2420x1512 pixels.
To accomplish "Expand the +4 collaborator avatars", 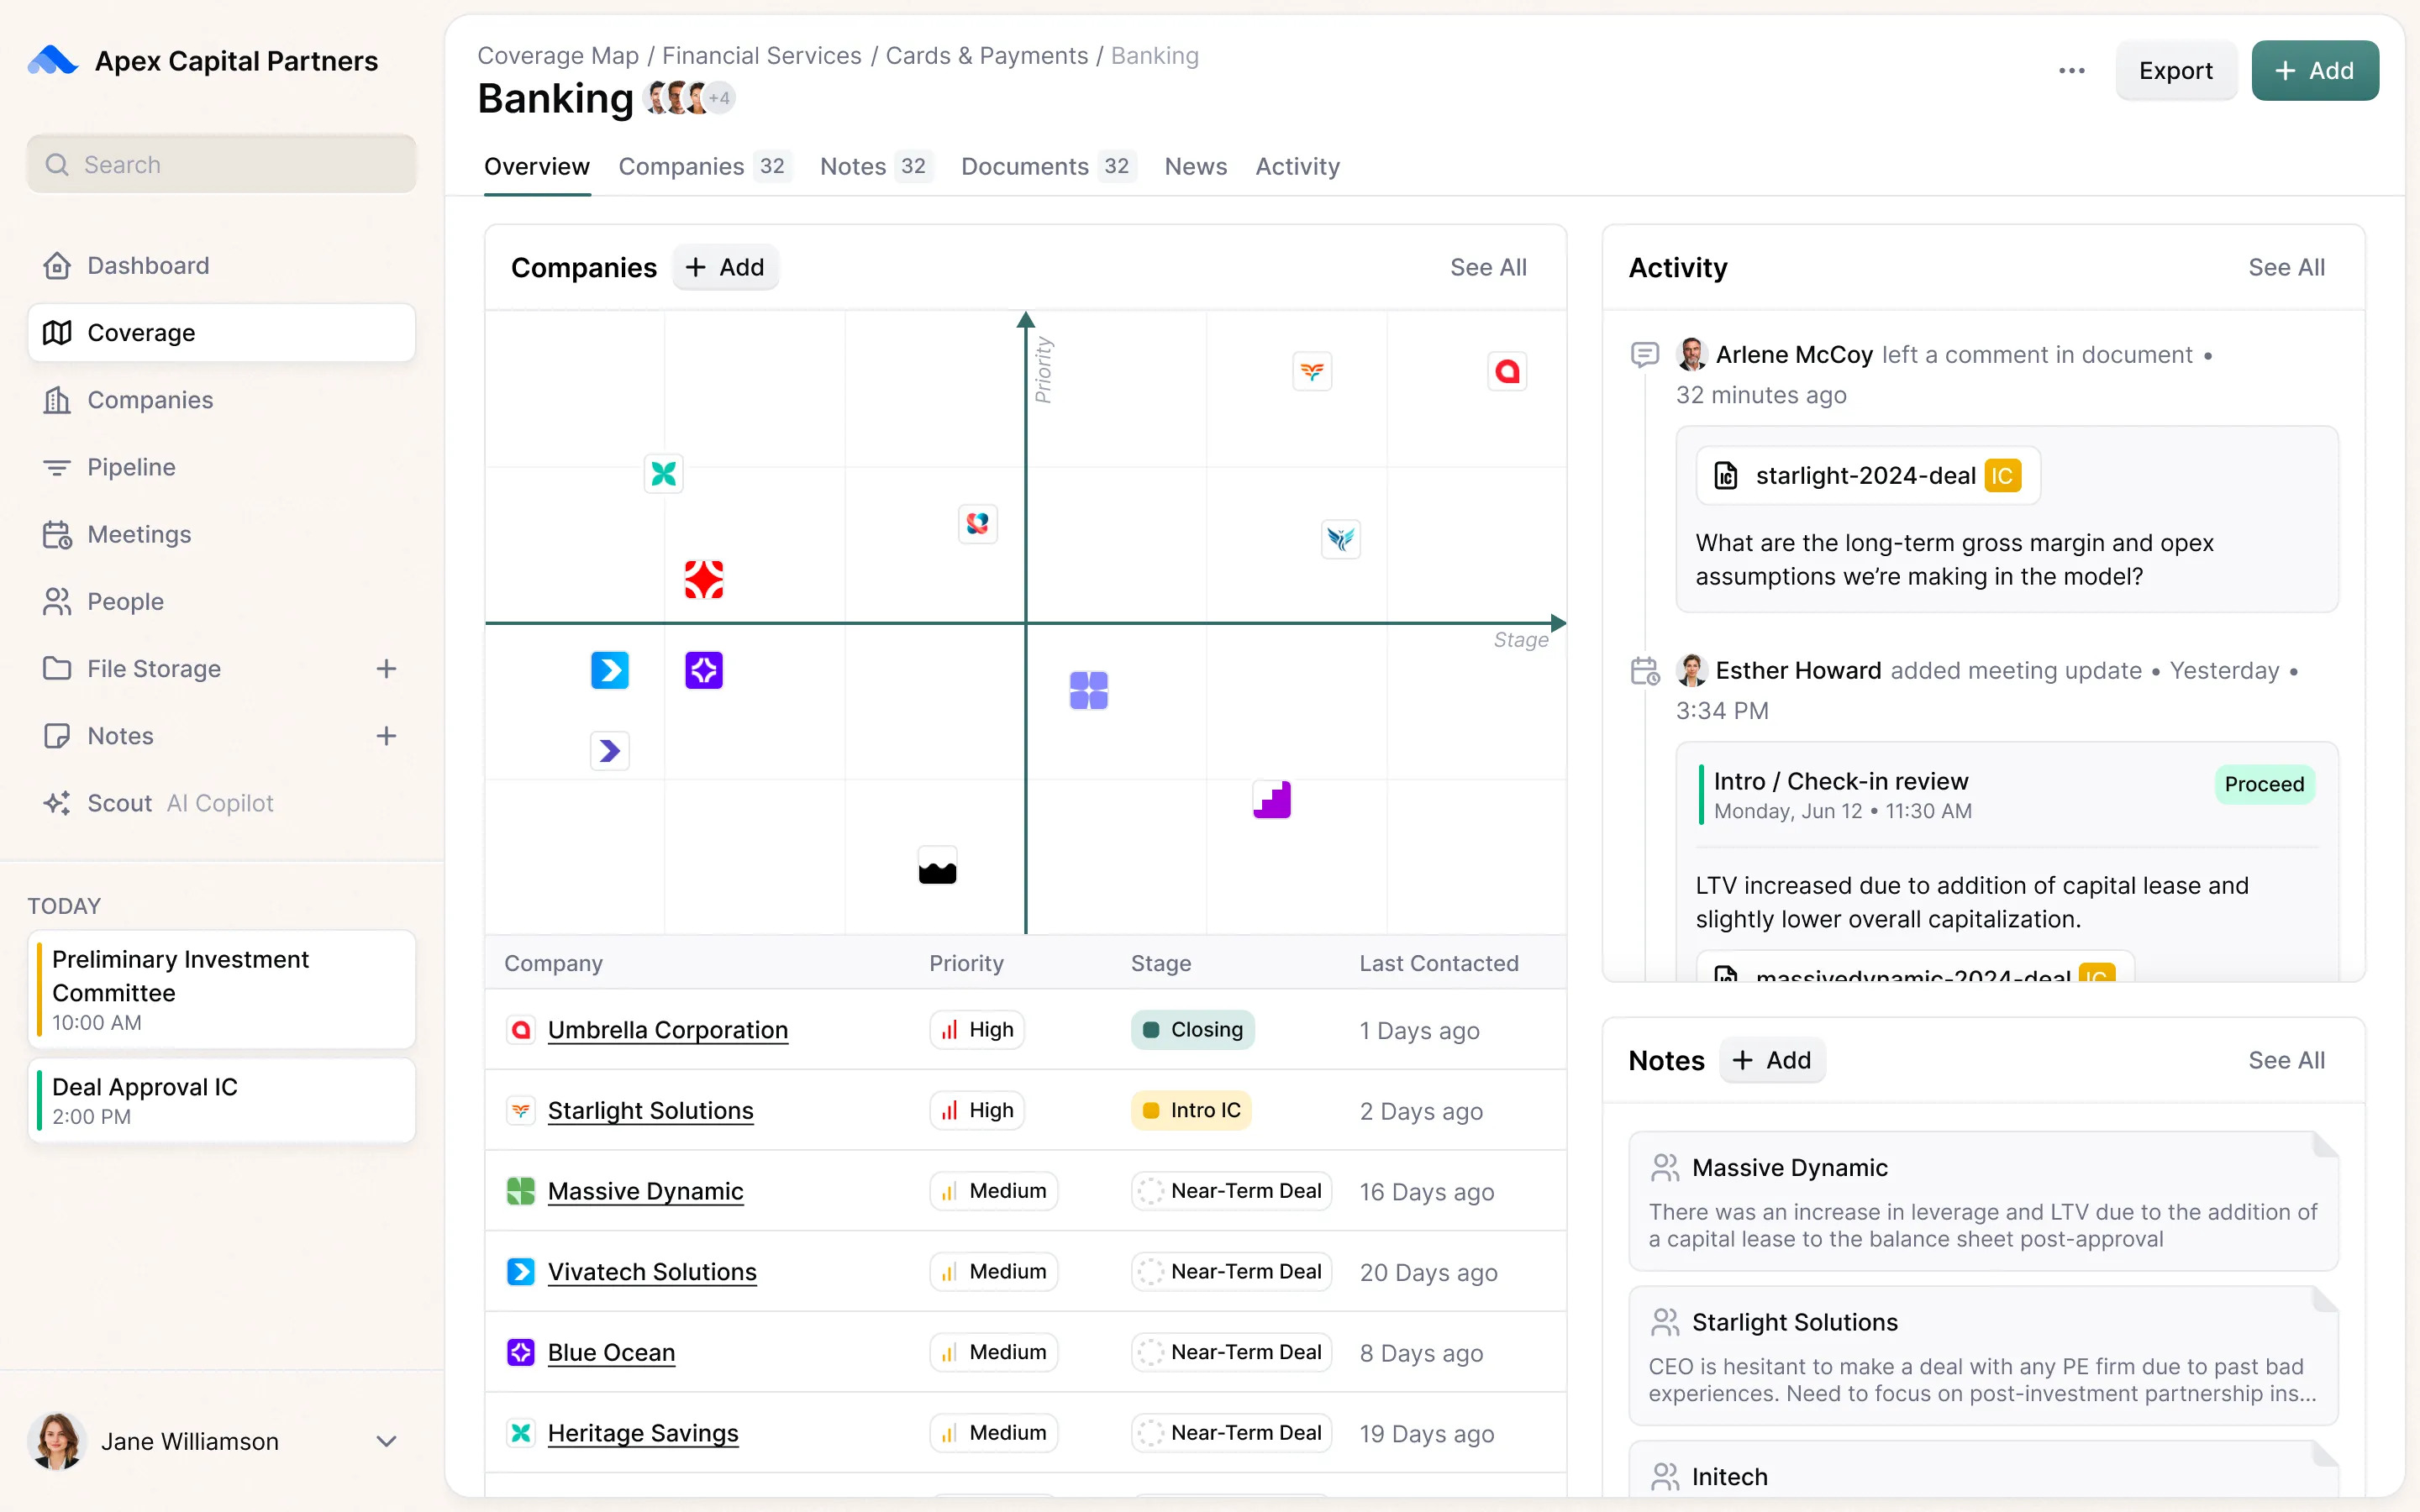I will (718, 97).
